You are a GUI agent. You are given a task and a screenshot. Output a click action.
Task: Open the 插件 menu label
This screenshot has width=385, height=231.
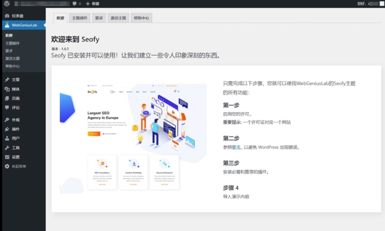(x=16, y=129)
